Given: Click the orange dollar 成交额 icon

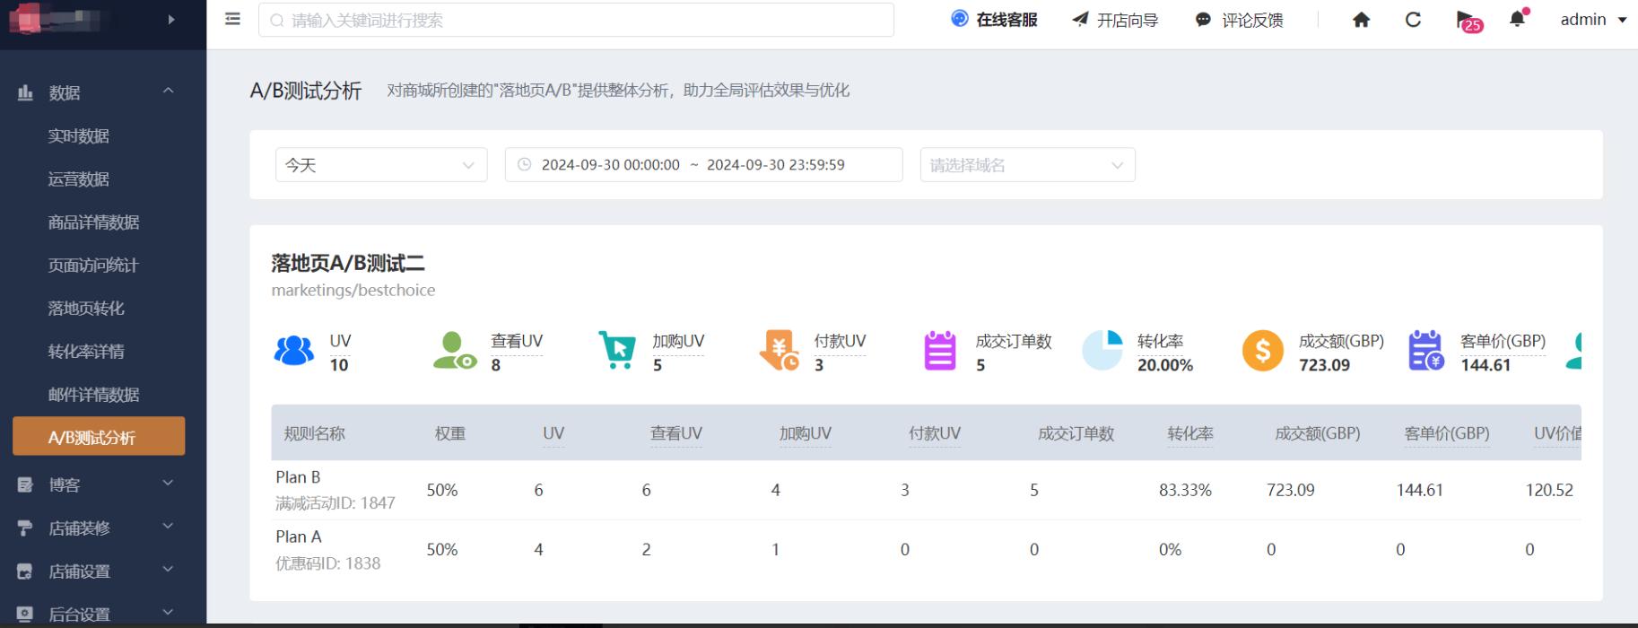Looking at the screenshot, I should click(x=1262, y=351).
